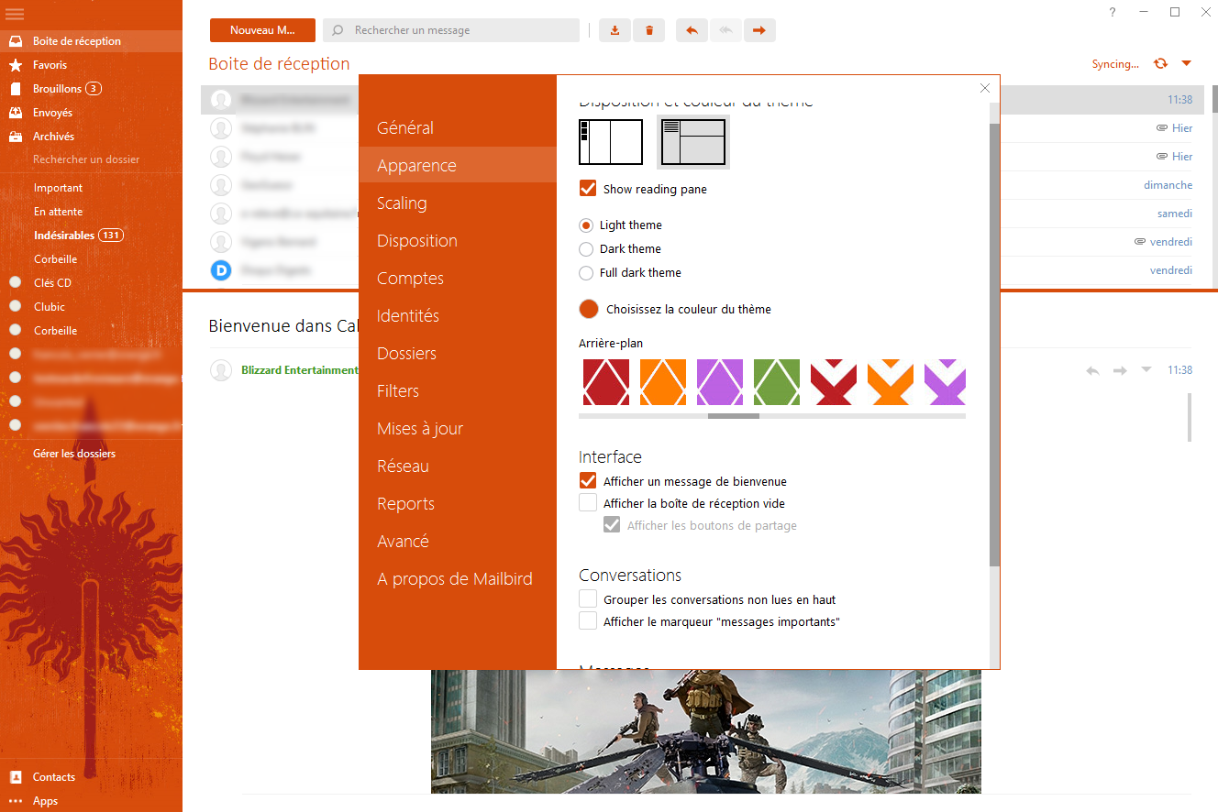Select the Dark theme radio button

586,249
